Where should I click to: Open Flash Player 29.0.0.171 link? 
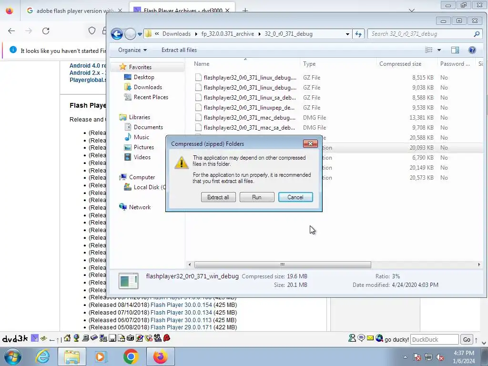181,327
